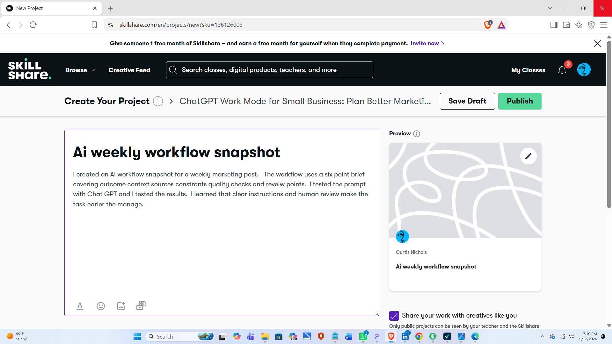The width and height of the screenshot is (612, 344).
Task: Follow the Invite now link
Action: pos(427,43)
